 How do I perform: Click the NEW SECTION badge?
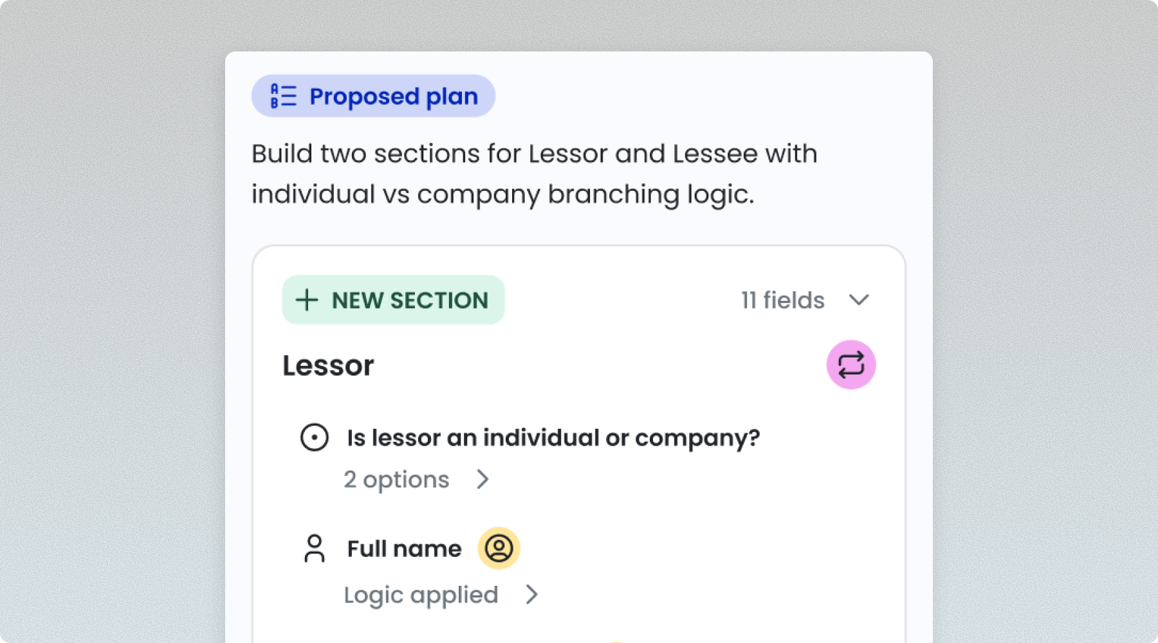pyautogui.click(x=393, y=300)
